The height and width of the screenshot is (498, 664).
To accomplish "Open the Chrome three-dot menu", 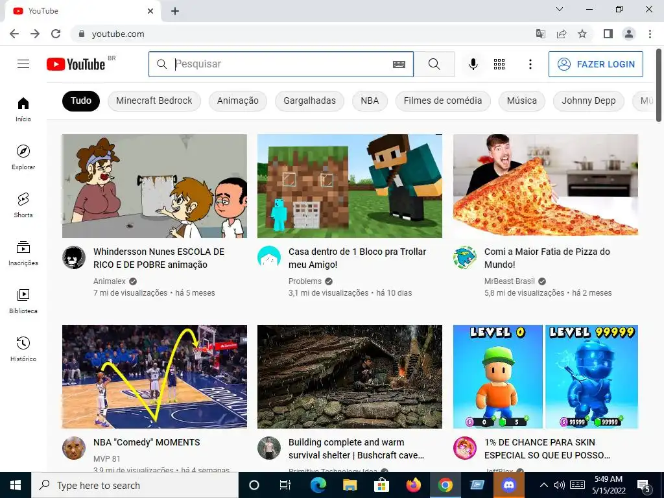I will [x=650, y=34].
